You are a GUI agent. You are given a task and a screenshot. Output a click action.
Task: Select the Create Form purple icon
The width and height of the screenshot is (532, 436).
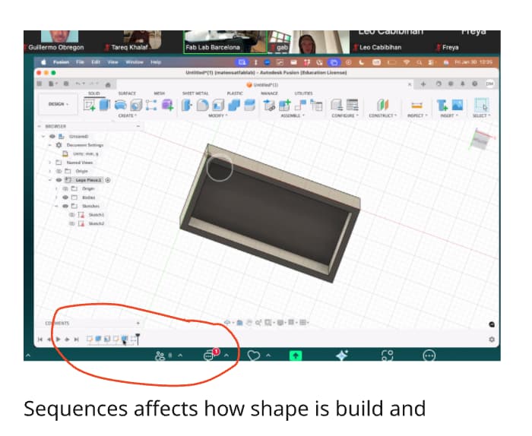pos(167,105)
